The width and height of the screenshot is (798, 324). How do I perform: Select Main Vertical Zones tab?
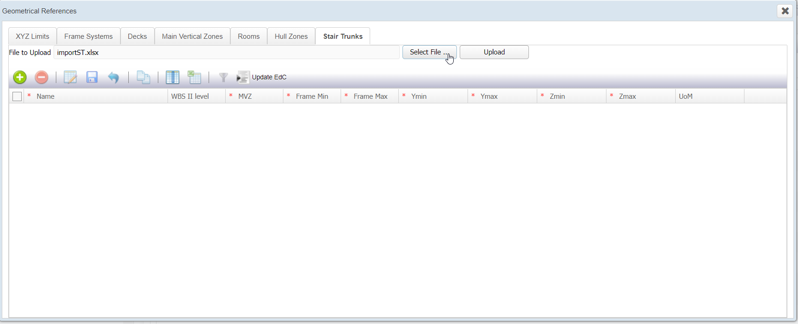tap(192, 36)
